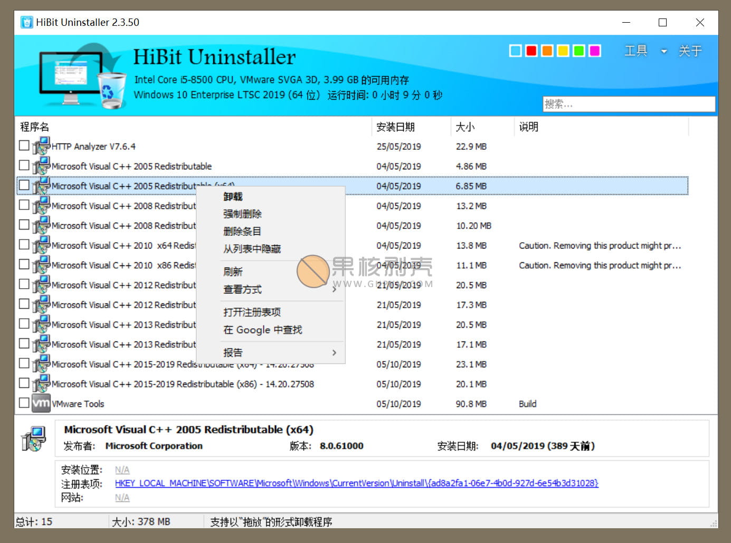Viewport: 731px width, 543px height.
Task: Click the VMware Tools program icon
Action: point(41,403)
